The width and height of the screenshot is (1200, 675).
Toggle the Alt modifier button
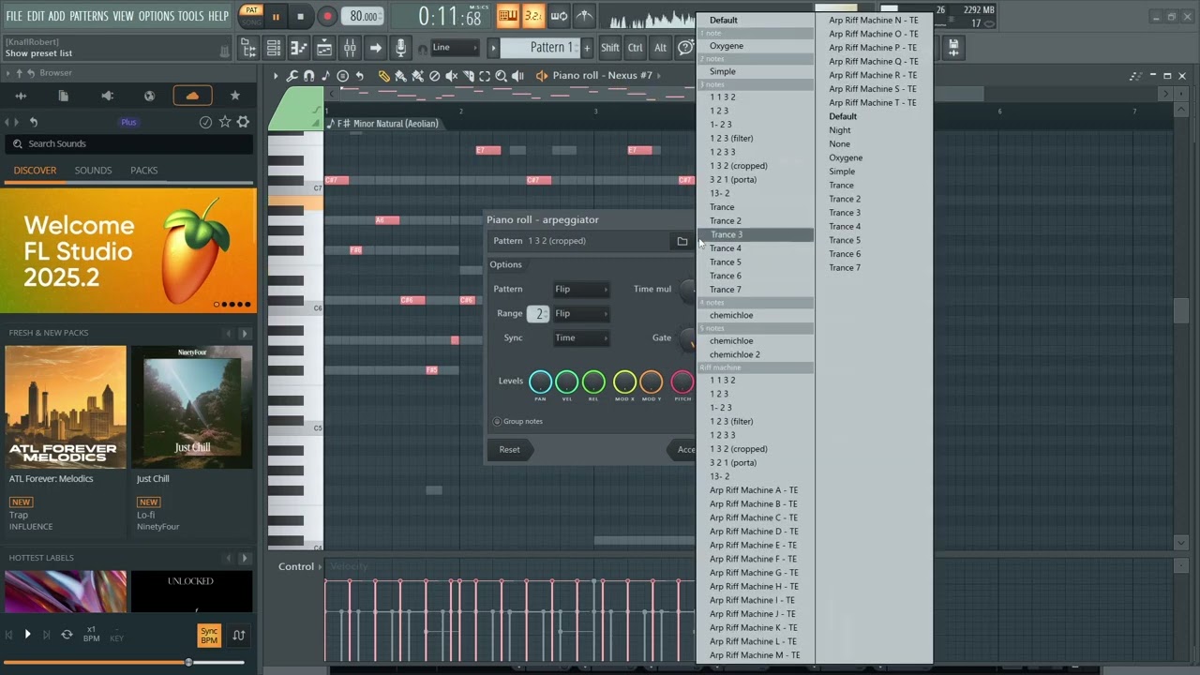click(660, 48)
